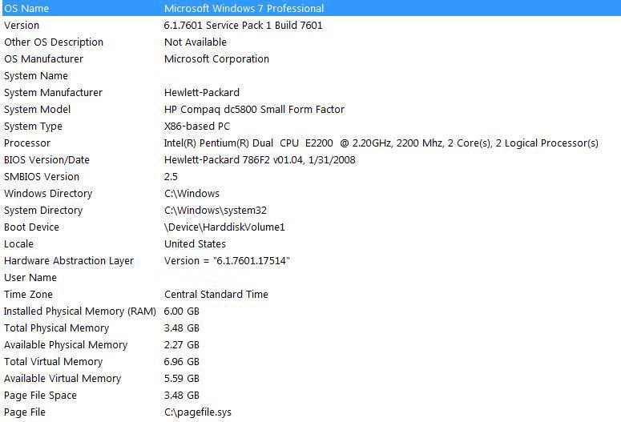Select the Available Virtual Memory label
The image size is (621, 422).
(x=63, y=379)
